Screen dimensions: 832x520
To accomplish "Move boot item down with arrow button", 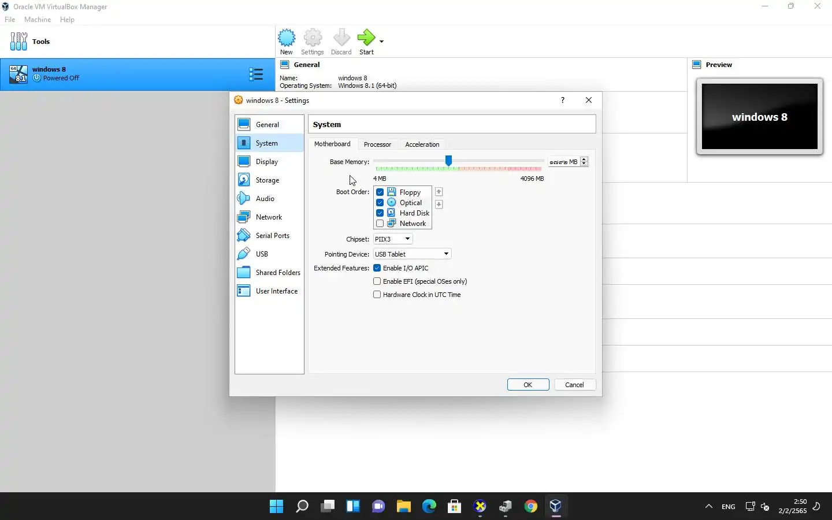I will [439, 205].
